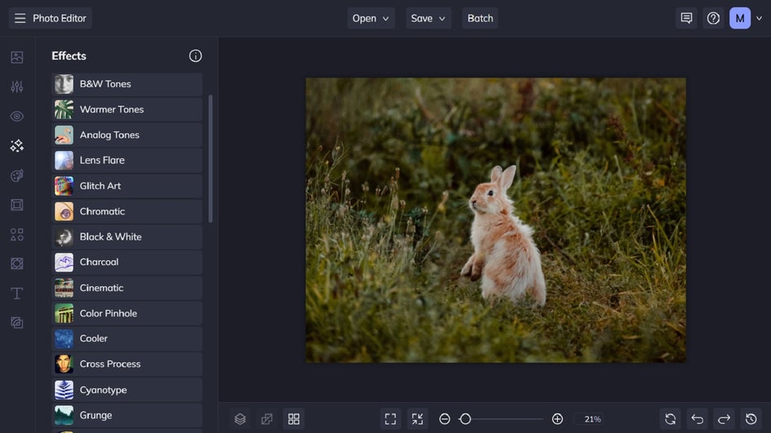This screenshot has width=771, height=433.
Task: Open the Graphics shapes sidebar icon
Action: 16,234
